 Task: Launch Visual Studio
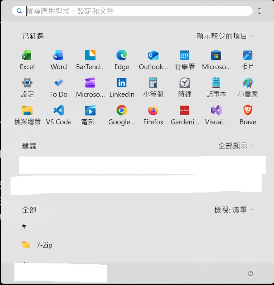(216, 115)
